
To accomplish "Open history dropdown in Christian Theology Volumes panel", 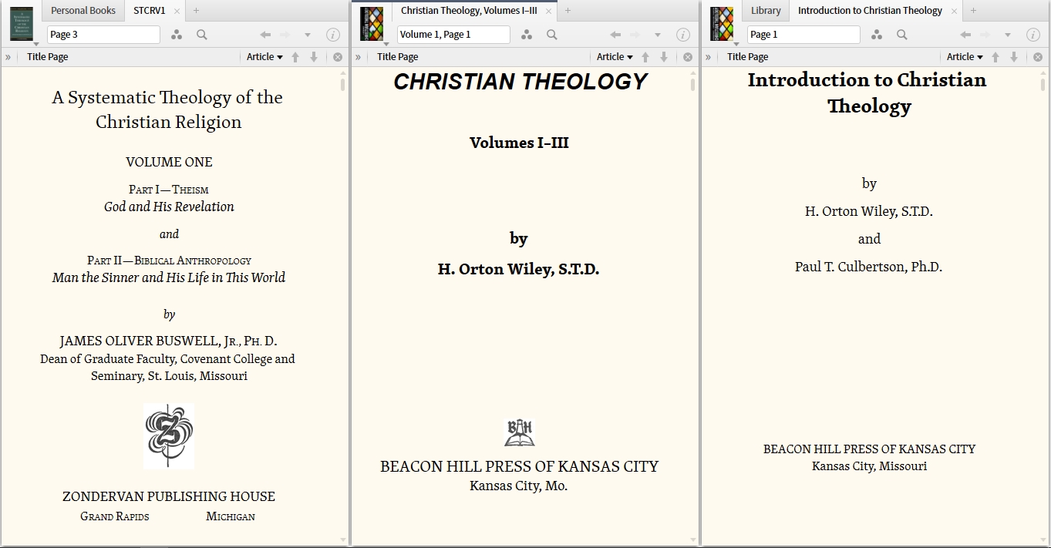I will (x=658, y=35).
